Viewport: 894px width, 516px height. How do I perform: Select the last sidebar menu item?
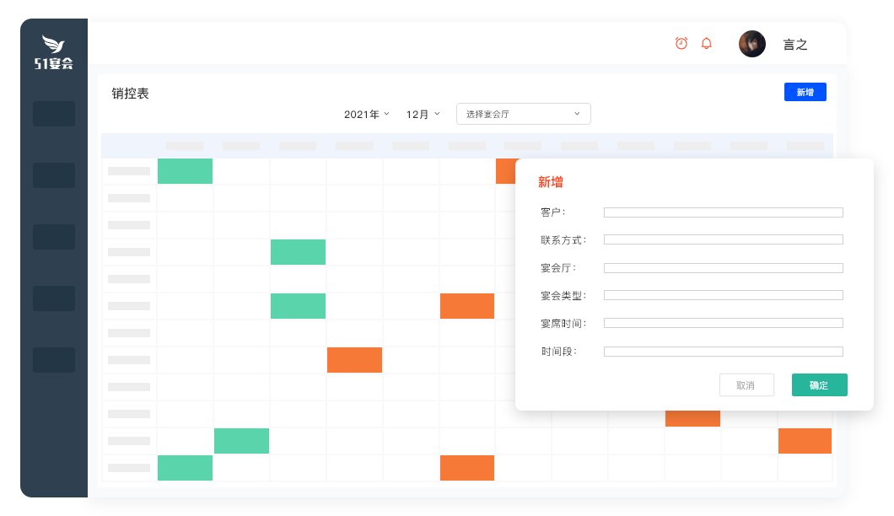coord(54,360)
